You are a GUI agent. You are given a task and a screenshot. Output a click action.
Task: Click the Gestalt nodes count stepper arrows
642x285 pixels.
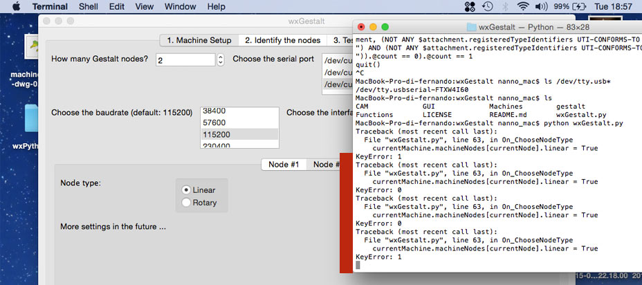click(220, 59)
